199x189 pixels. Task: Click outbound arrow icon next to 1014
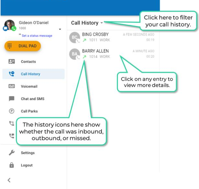[84, 57]
